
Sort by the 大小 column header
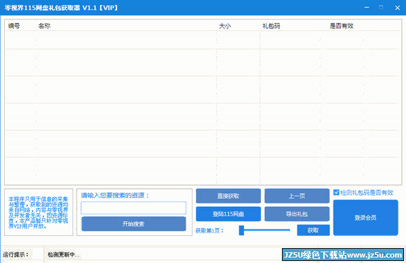pos(225,26)
